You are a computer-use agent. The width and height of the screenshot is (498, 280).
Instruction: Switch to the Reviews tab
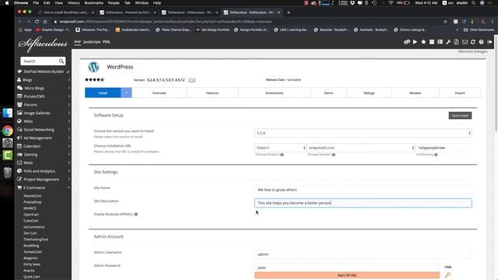pos(415,93)
